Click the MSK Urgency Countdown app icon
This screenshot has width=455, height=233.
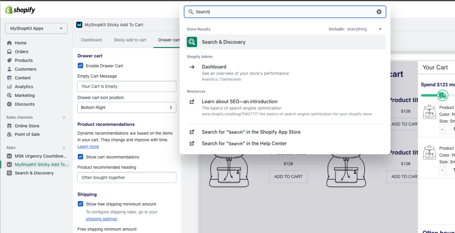pos(9,156)
